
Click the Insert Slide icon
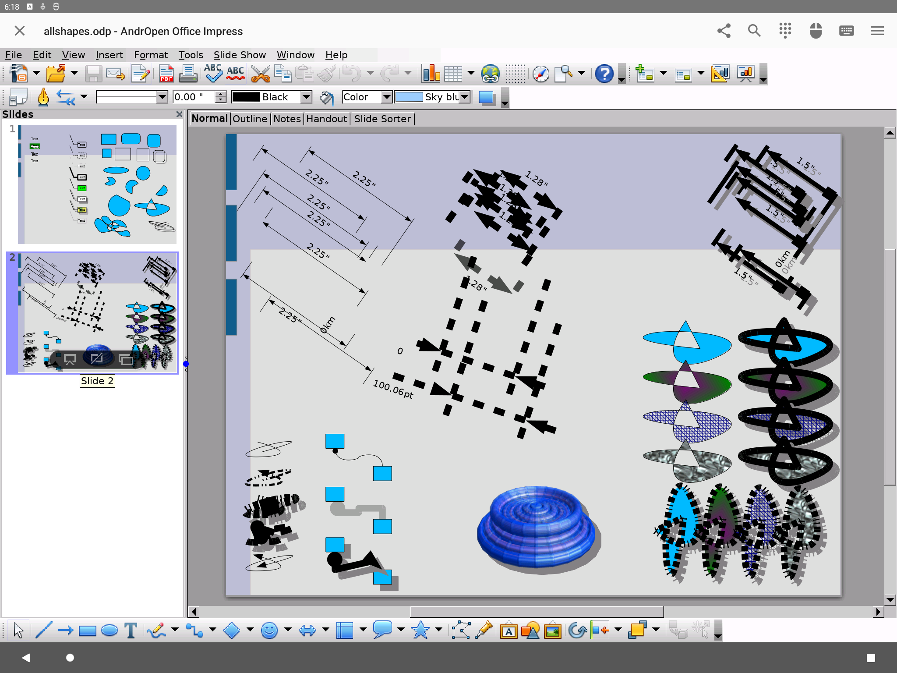coord(645,74)
